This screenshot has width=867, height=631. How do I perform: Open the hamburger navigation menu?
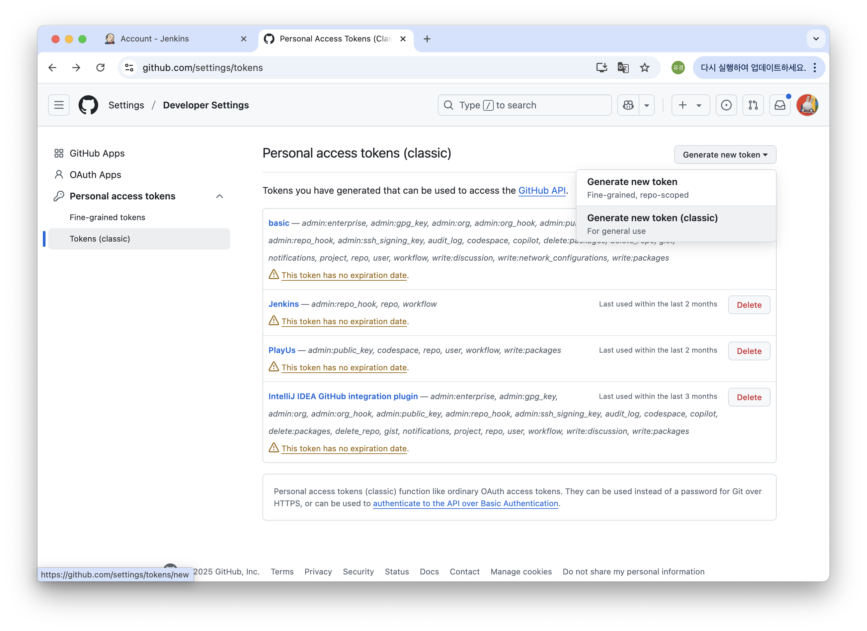(x=59, y=105)
